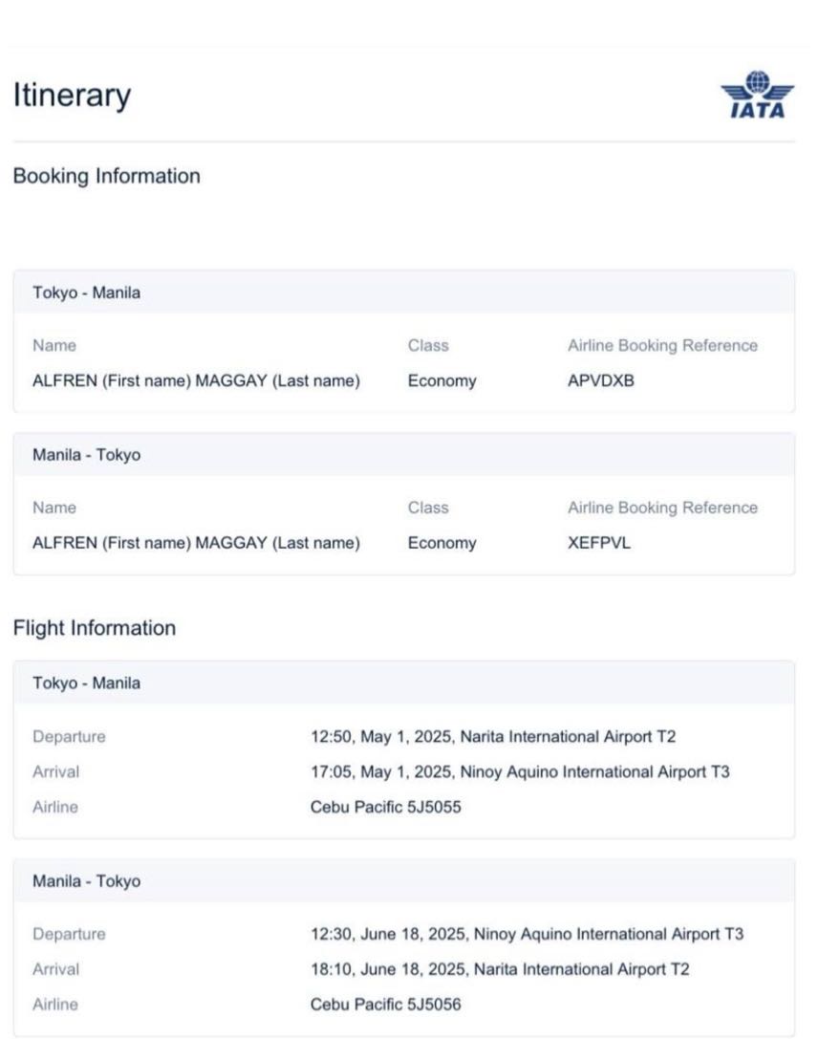839x1039 pixels.
Task: Click the IATA logo icon
Action: (x=757, y=96)
